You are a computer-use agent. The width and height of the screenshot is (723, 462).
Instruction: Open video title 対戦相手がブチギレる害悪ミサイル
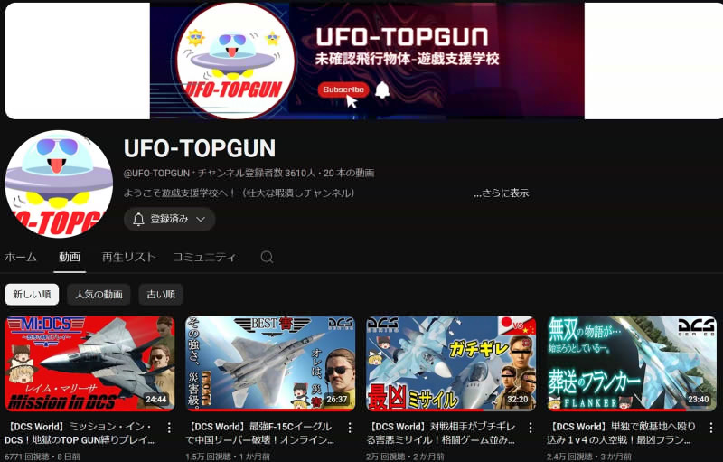[x=441, y=433]
